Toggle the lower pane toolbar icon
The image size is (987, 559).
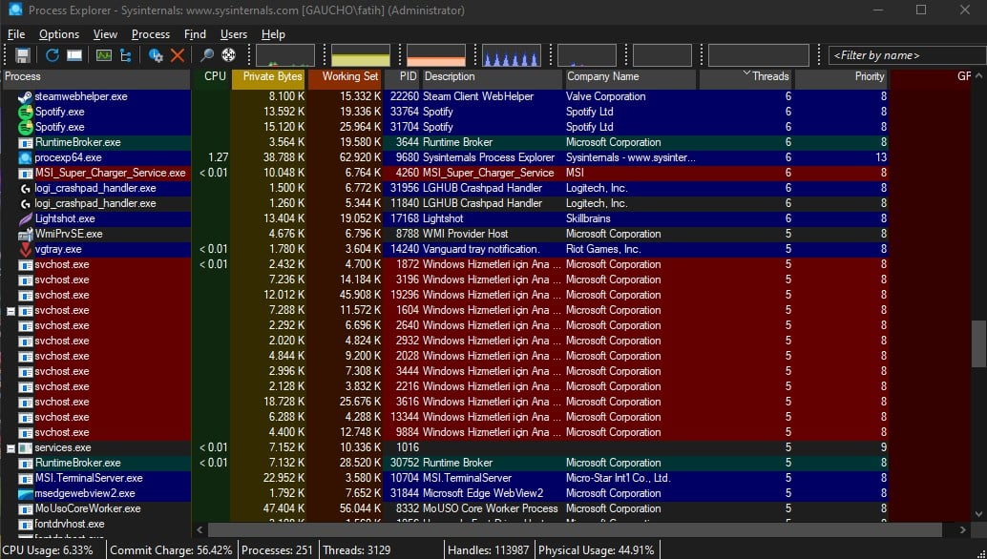pyautogui.click(x=74, y=55)
